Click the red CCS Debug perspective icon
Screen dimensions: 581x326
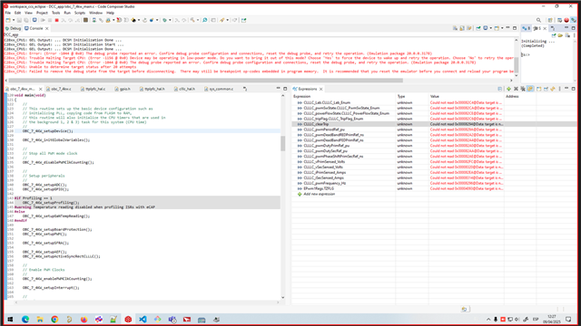566,20
